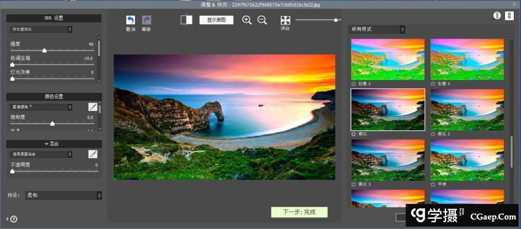
Task: Favorite the 柔化 preset with its star
Action: (354, 134)
